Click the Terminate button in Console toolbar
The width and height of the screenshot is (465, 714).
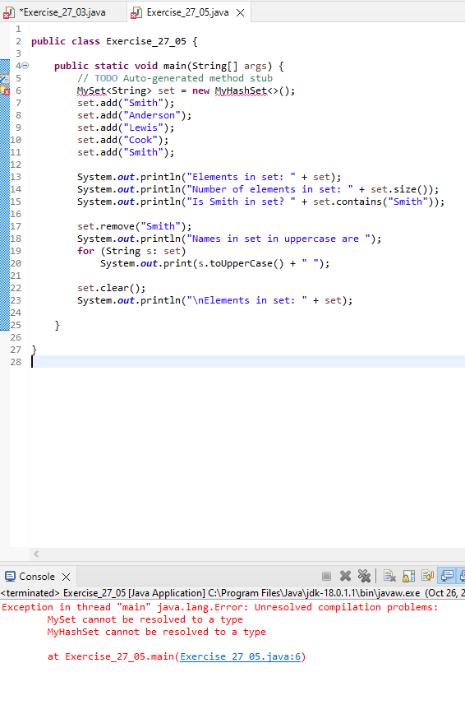tap(326, 576)
